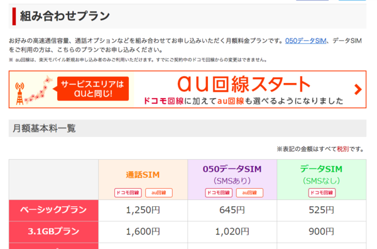Click the au回線 badge under 050データSIM
377x249 pixels.
(249, 192)
